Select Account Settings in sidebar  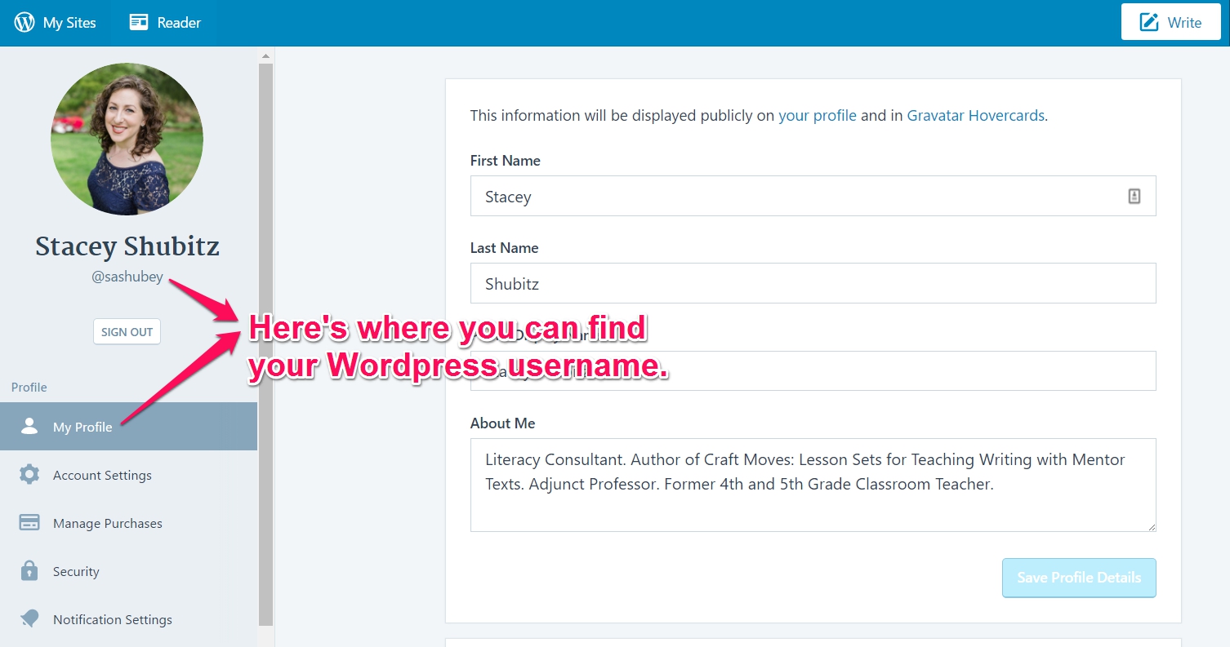click(x=102, y=475)
